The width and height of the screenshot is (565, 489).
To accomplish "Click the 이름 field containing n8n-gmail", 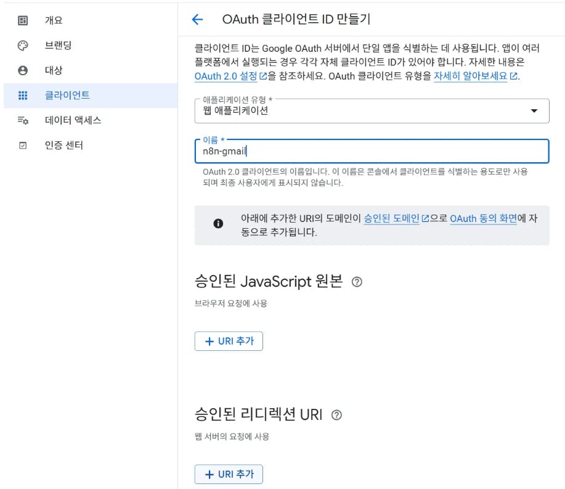I will (x=372, y=151).
